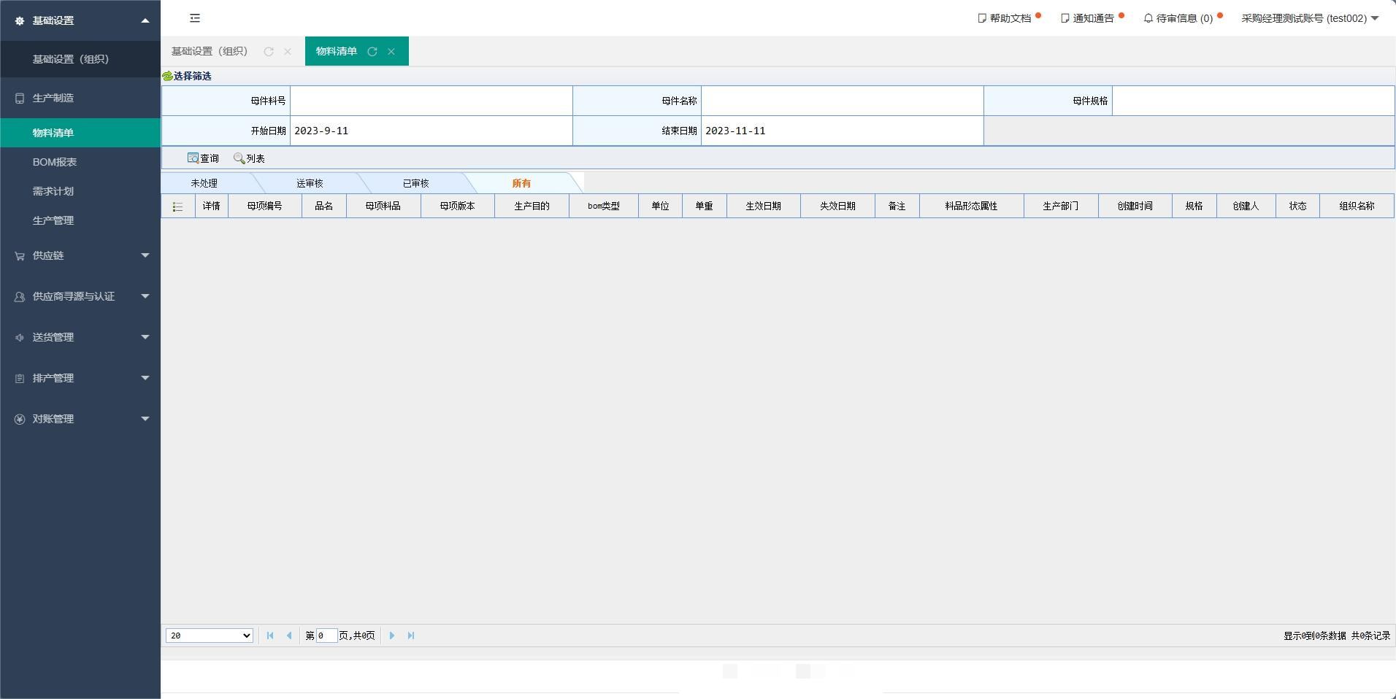Click the 供应商寻源与认证 person icon
The width and height of the screenshot is (1396, 699).
[20, 296]
